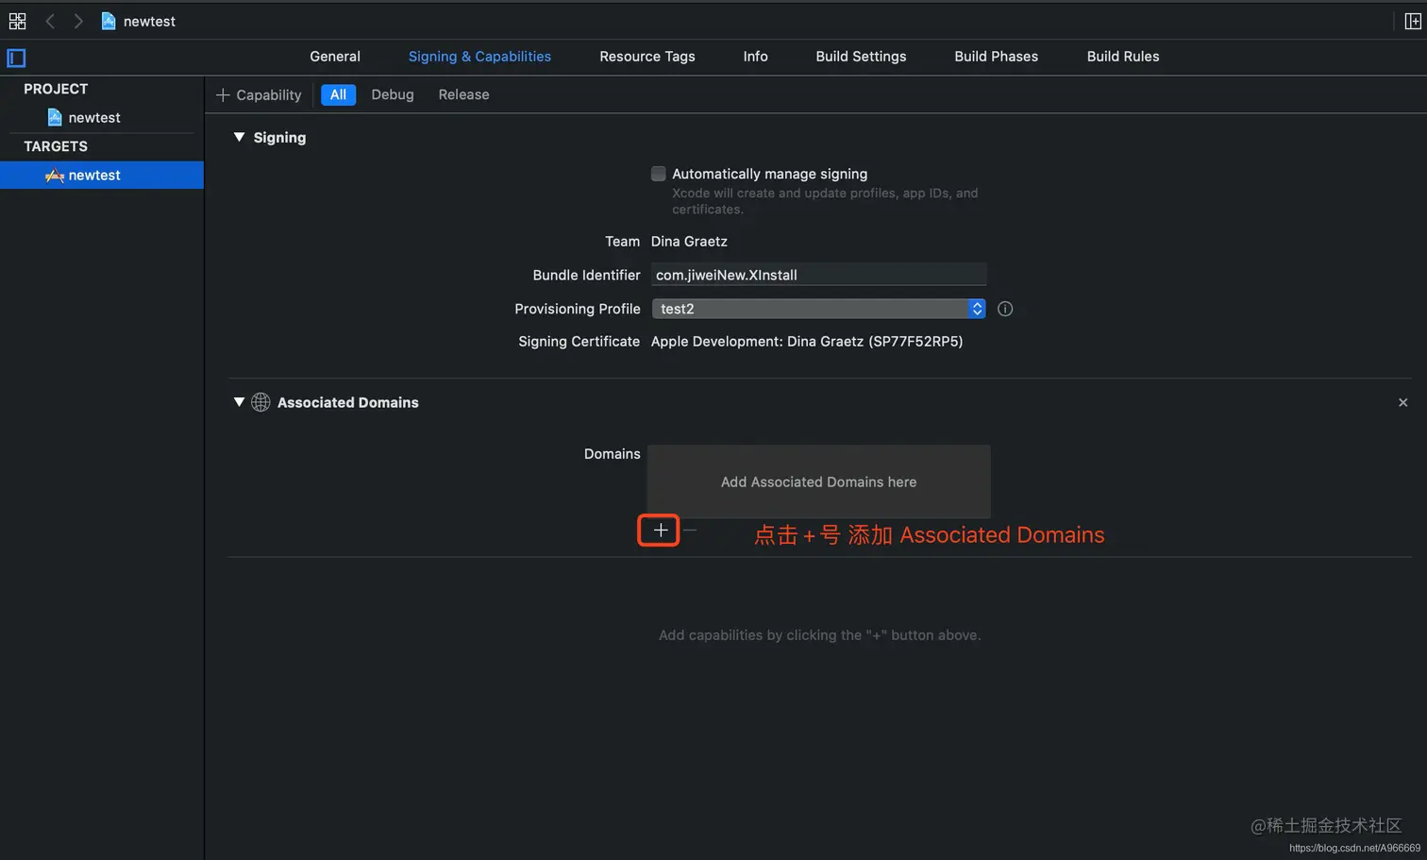The image size is (1427, 860).
Task: Collapse the Associated Domains section
Action: point(239,402)
